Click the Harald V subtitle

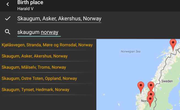[25, 9]
